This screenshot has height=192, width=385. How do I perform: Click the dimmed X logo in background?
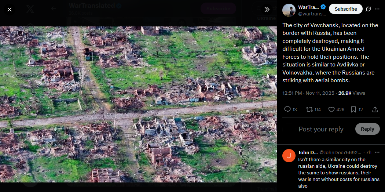[x=30, y=9]
